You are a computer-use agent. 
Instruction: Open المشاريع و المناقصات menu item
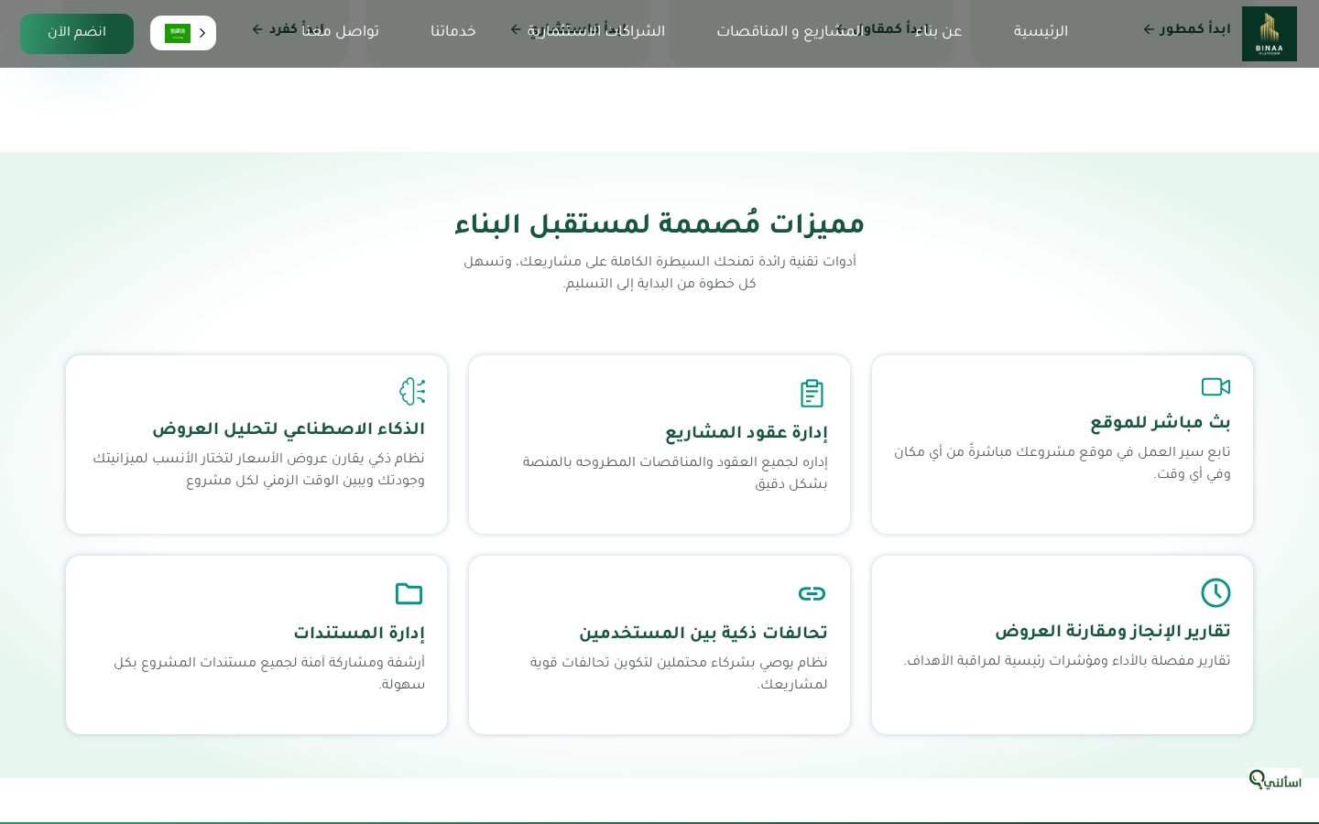point(790,31)
